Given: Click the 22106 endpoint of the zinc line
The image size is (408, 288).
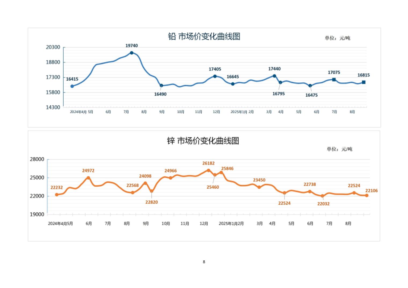Looking at the screenshot, I should 367,195.
